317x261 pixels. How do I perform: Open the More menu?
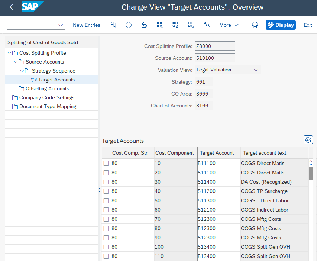pos(228,25)
